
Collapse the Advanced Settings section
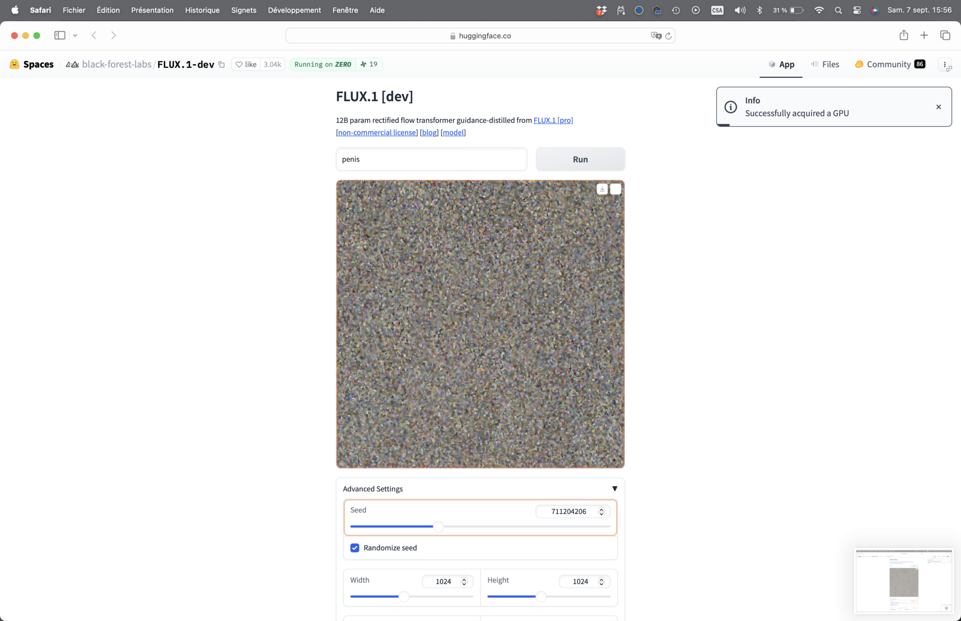(x=614, y=489)
